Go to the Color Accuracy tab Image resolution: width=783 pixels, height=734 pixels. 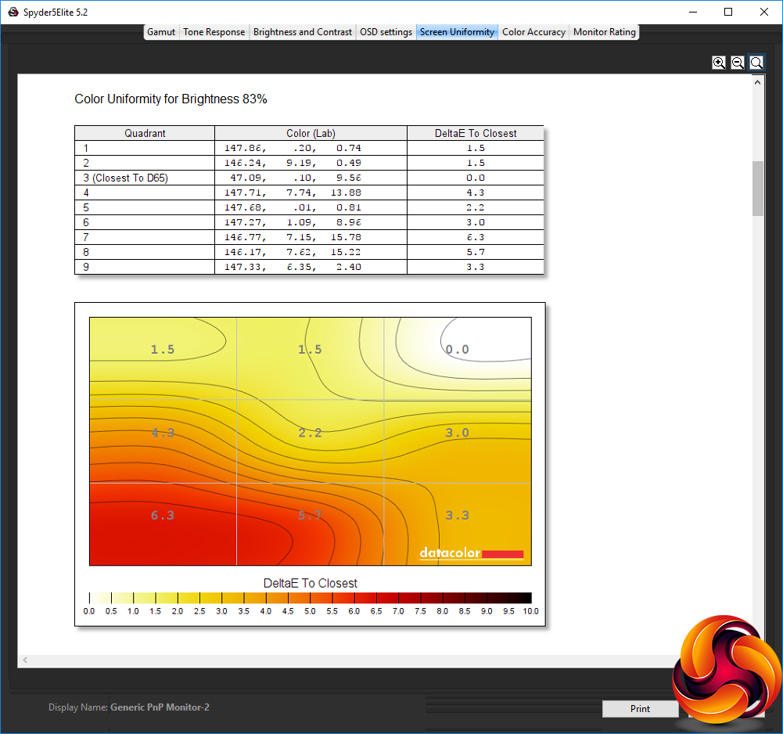[533, 32]
